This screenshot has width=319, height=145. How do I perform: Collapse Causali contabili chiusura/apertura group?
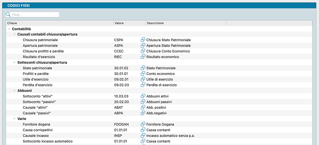15,35
